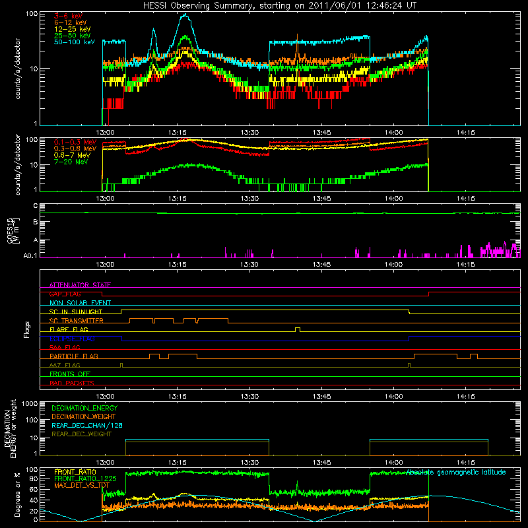Select the 3-6 keV legend label
The height and width of the screenshot is (528, 528).
pos(68,16)
